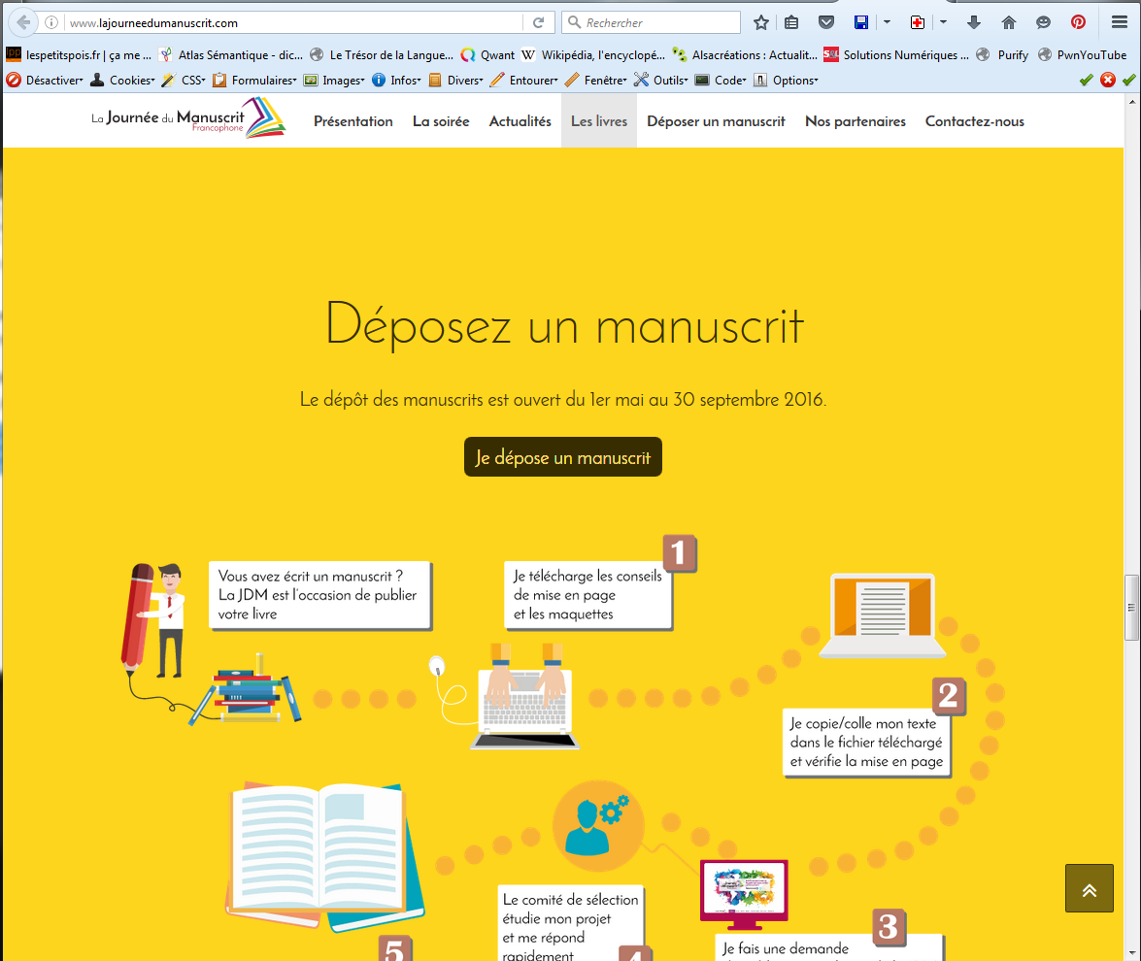Go to Déposer un manuscrit page
Image resolution: width=1141 pixels, height=961 pixels.
click(x=716, y=121)
